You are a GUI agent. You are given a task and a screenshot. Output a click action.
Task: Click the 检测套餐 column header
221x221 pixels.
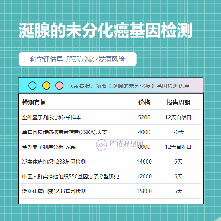34,102
